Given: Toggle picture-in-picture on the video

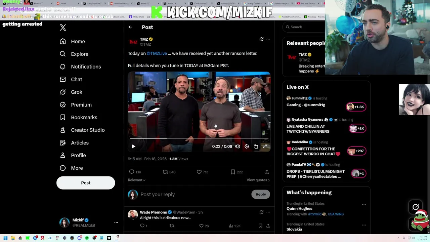Looking at the screenshot, I should click(256, 147).
